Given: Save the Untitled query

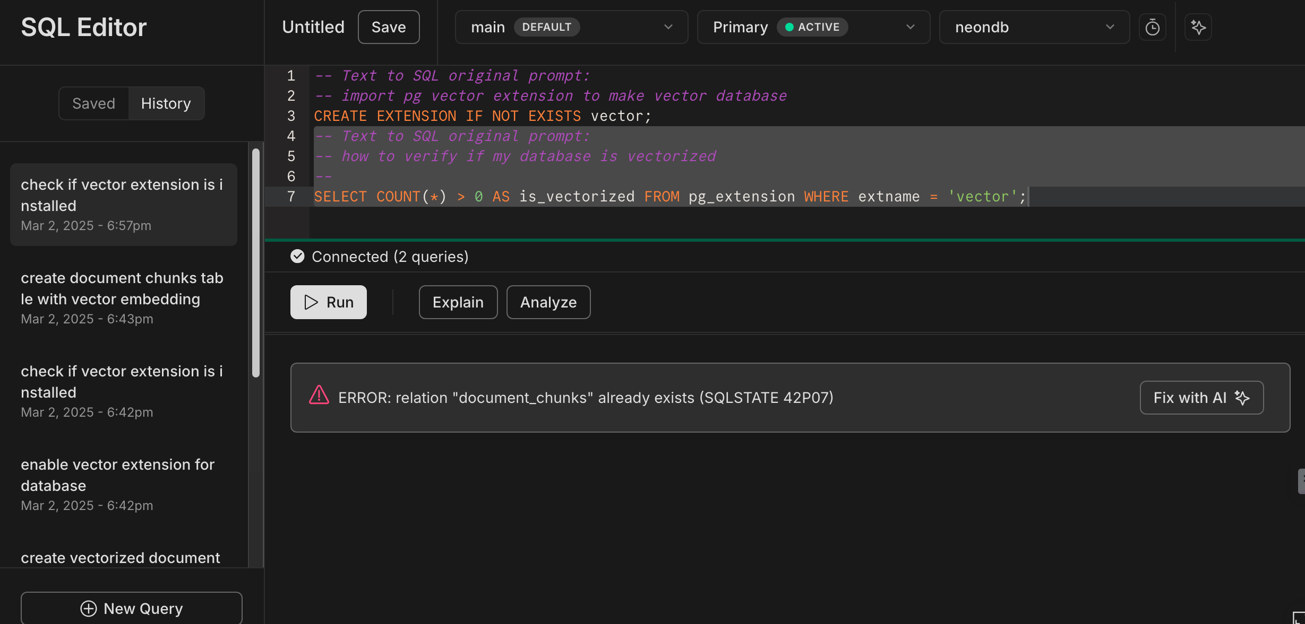Looking at the screenshot, I should click(x=389, y=27).
